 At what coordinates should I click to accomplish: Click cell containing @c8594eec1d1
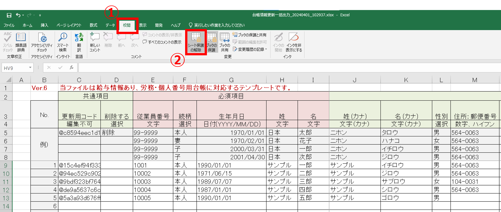[x=79, y=133]
